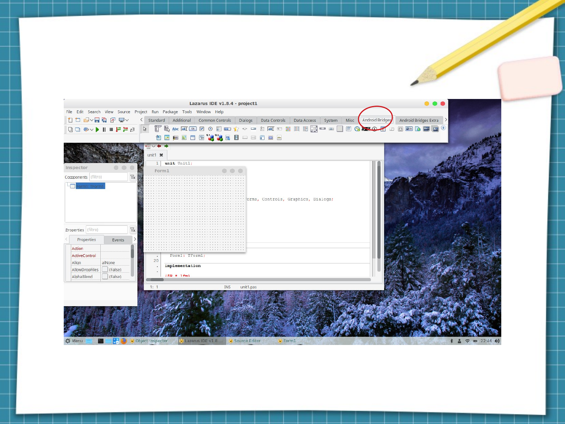Pick the GL1 cubes palette component
The width and height of the screenshot is (565, 424).
tap(210, 137)
